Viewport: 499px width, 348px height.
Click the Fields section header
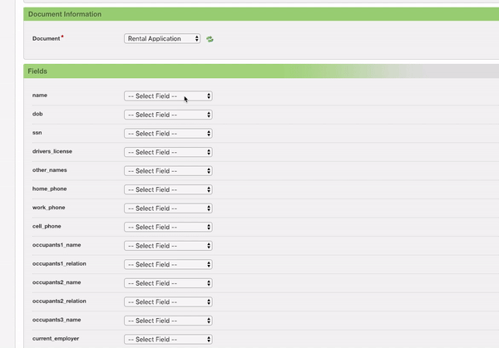261,71
